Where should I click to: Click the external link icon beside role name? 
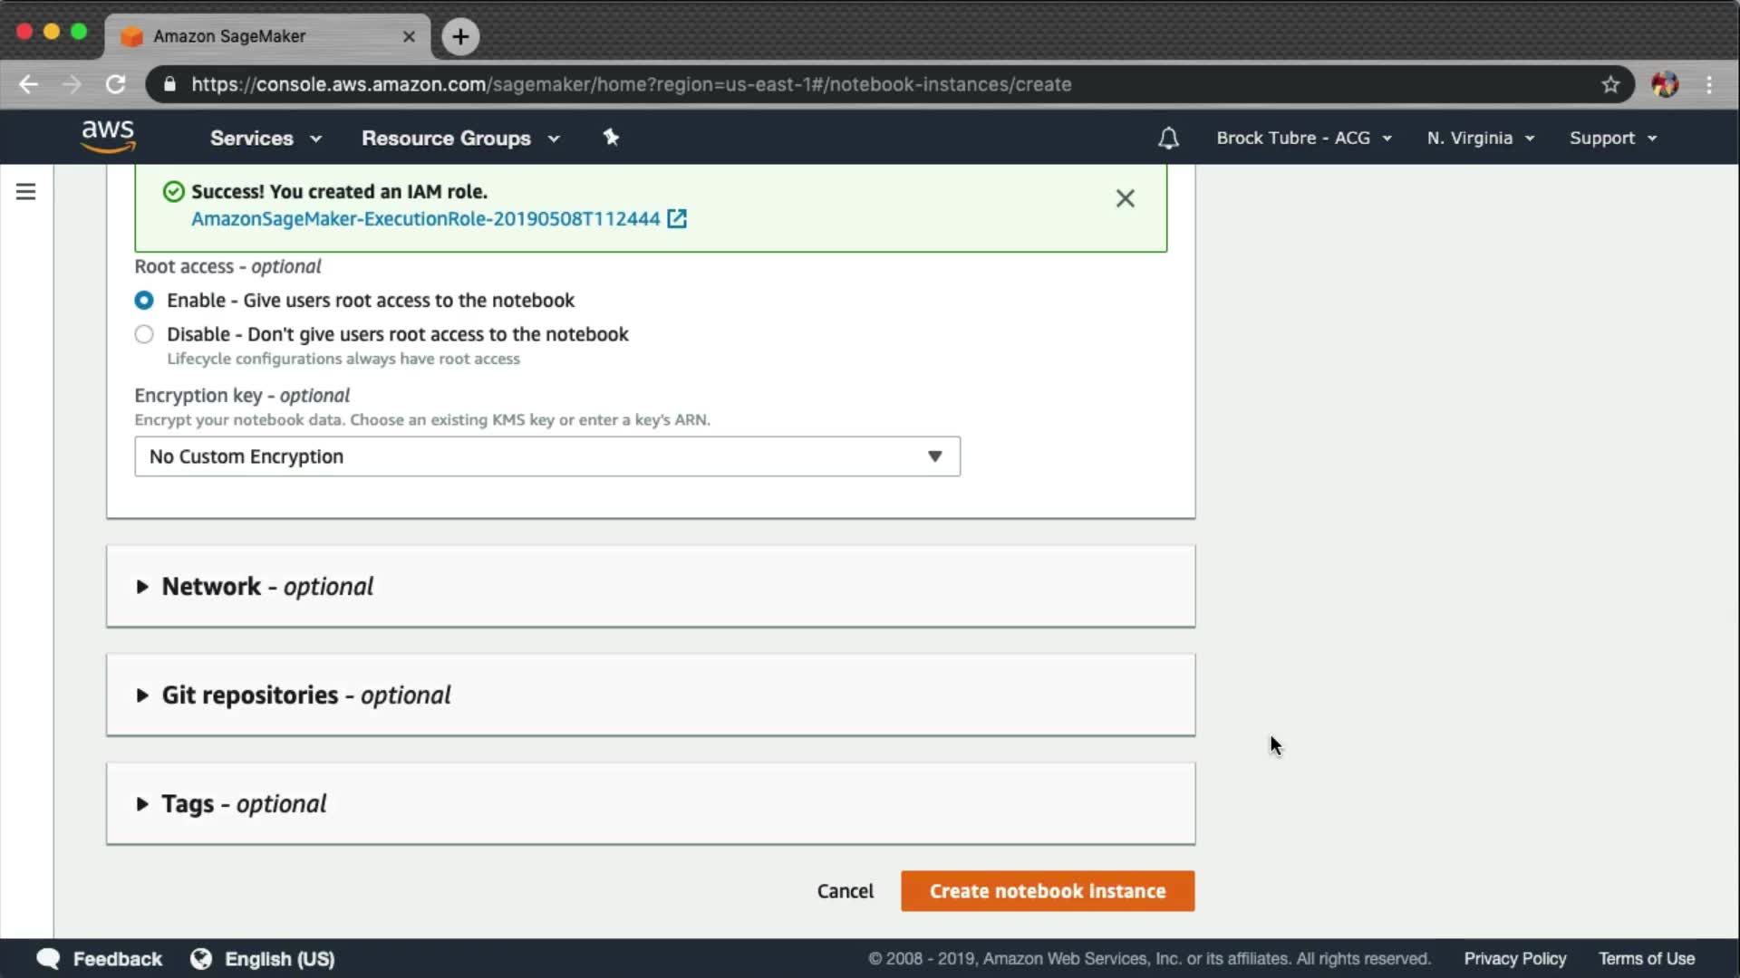(677, 219)
